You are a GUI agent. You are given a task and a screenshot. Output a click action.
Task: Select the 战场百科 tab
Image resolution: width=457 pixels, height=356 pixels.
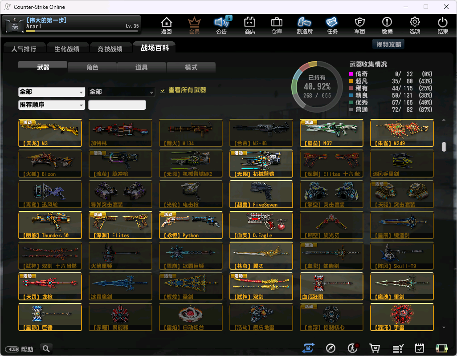point(155,48)
